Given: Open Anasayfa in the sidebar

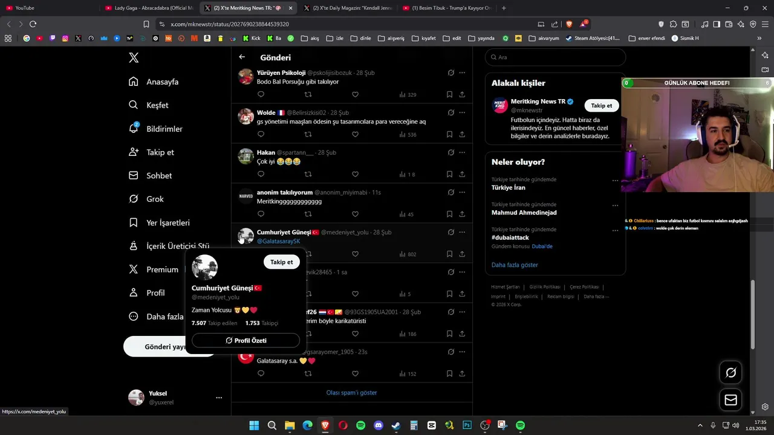Looking at the screenshot, I should tap(154, 82).
